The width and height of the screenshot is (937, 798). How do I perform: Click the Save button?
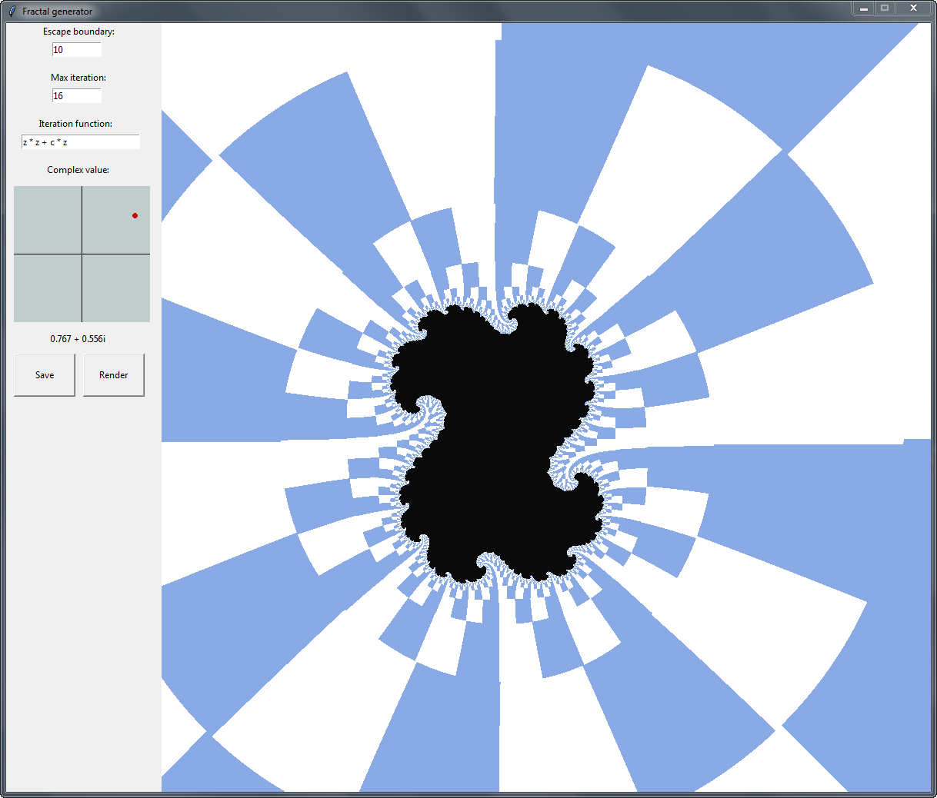(45, 375)
